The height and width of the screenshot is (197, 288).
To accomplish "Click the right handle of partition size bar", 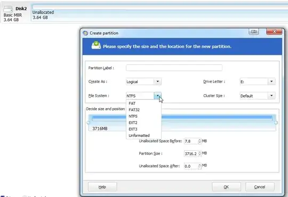I will (x=276, y=122).
